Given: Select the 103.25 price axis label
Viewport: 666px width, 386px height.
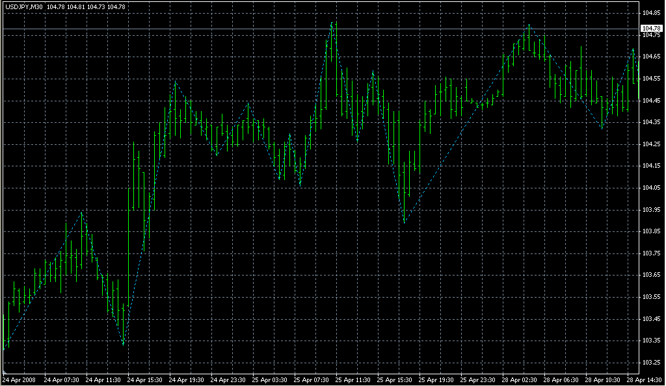Looking at the screenshot, I should point(652,363).
